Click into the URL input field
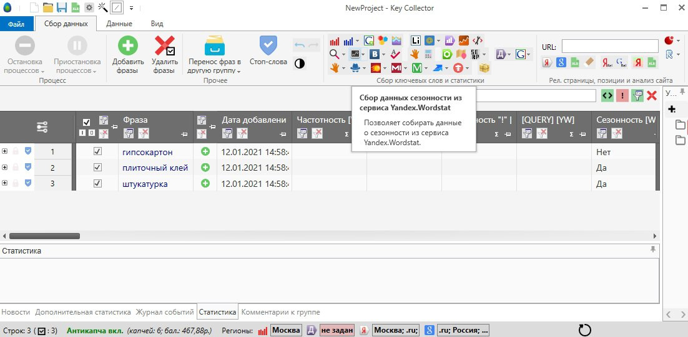688x337 pixels. (x=609, y=46)
